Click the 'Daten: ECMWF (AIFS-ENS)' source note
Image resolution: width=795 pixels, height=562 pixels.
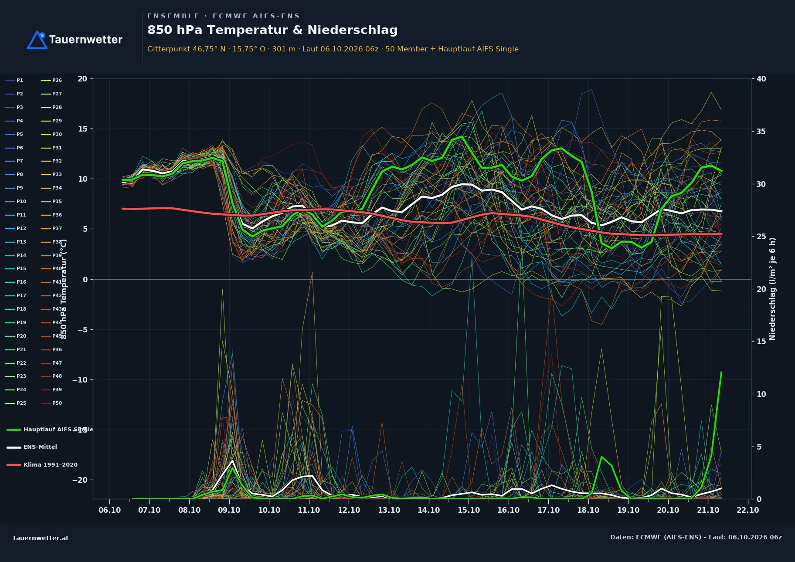[696, 537]
